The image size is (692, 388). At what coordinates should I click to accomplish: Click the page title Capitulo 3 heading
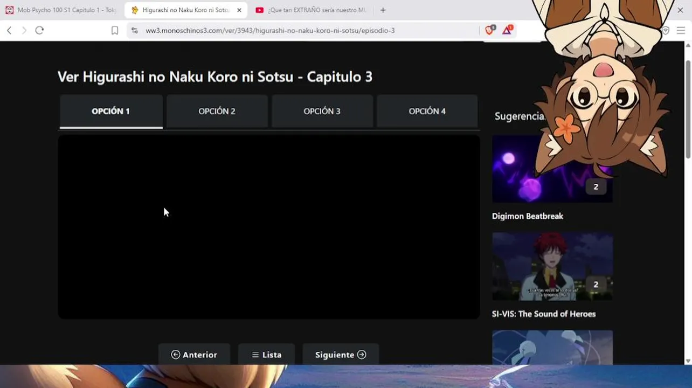click(214, 77)
